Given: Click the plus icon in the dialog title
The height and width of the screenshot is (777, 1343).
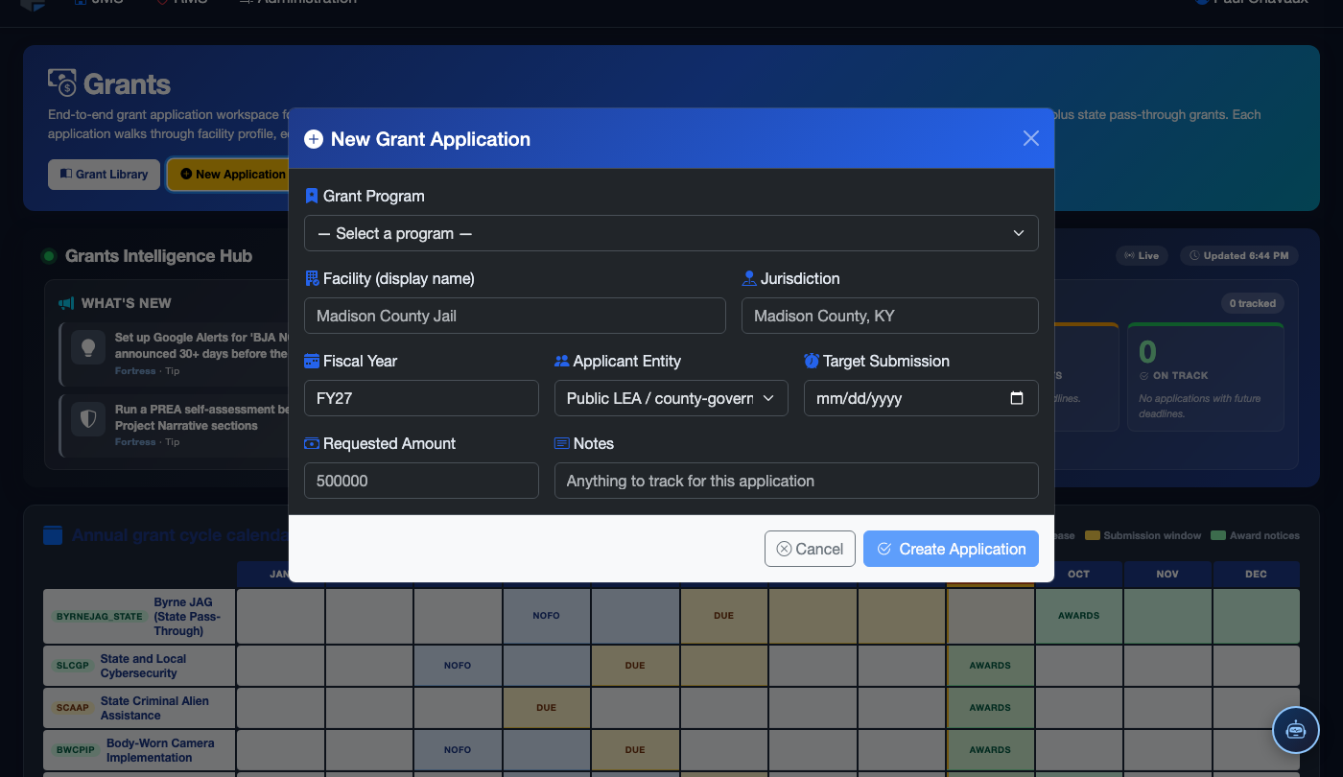Looking at the screenshot, I should pos(314,139).
